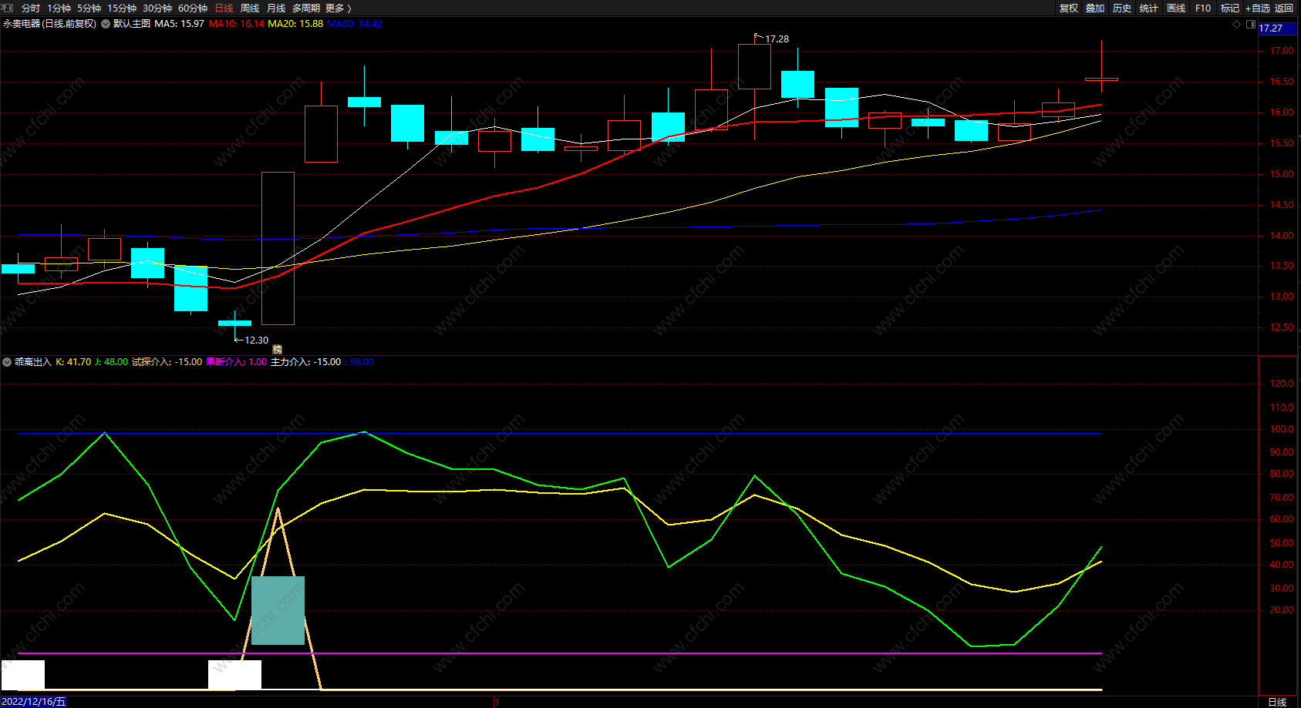The height and width of the screenshot is (708, 1301).
Task: Expand the 默认主图 main chart dropdown
Action: [x=106, y=24]
